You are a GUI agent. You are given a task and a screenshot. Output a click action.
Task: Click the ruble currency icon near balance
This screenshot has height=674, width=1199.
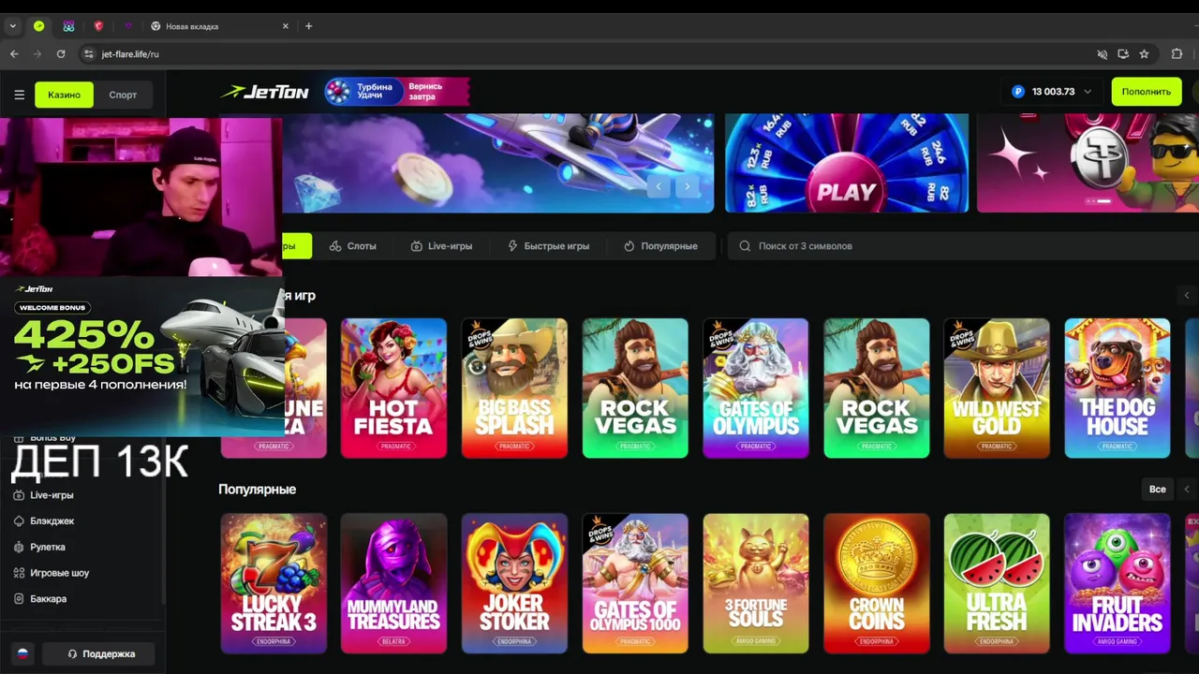pyautogui.click(x=1018, y=92)
